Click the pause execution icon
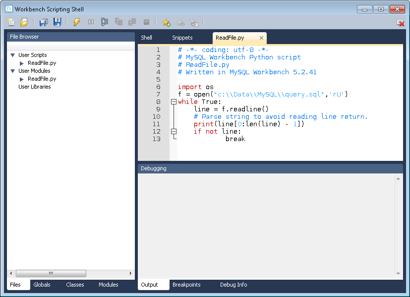 (x=91, y=22)
